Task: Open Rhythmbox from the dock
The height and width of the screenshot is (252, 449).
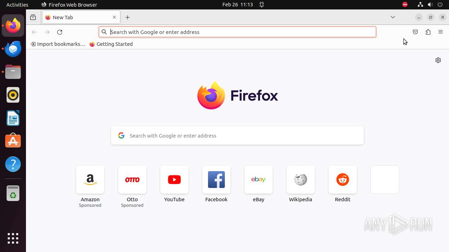Action: (13, 95)
